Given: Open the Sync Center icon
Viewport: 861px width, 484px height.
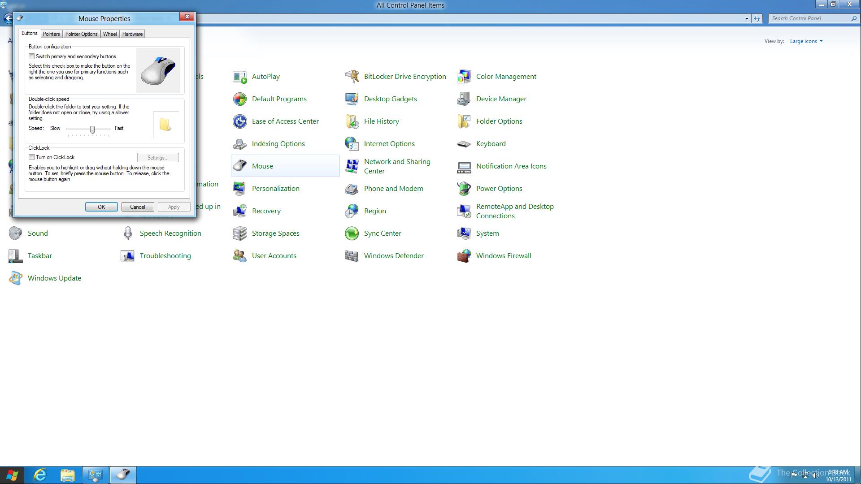Looking at the screenshot, I should (352, 233).
